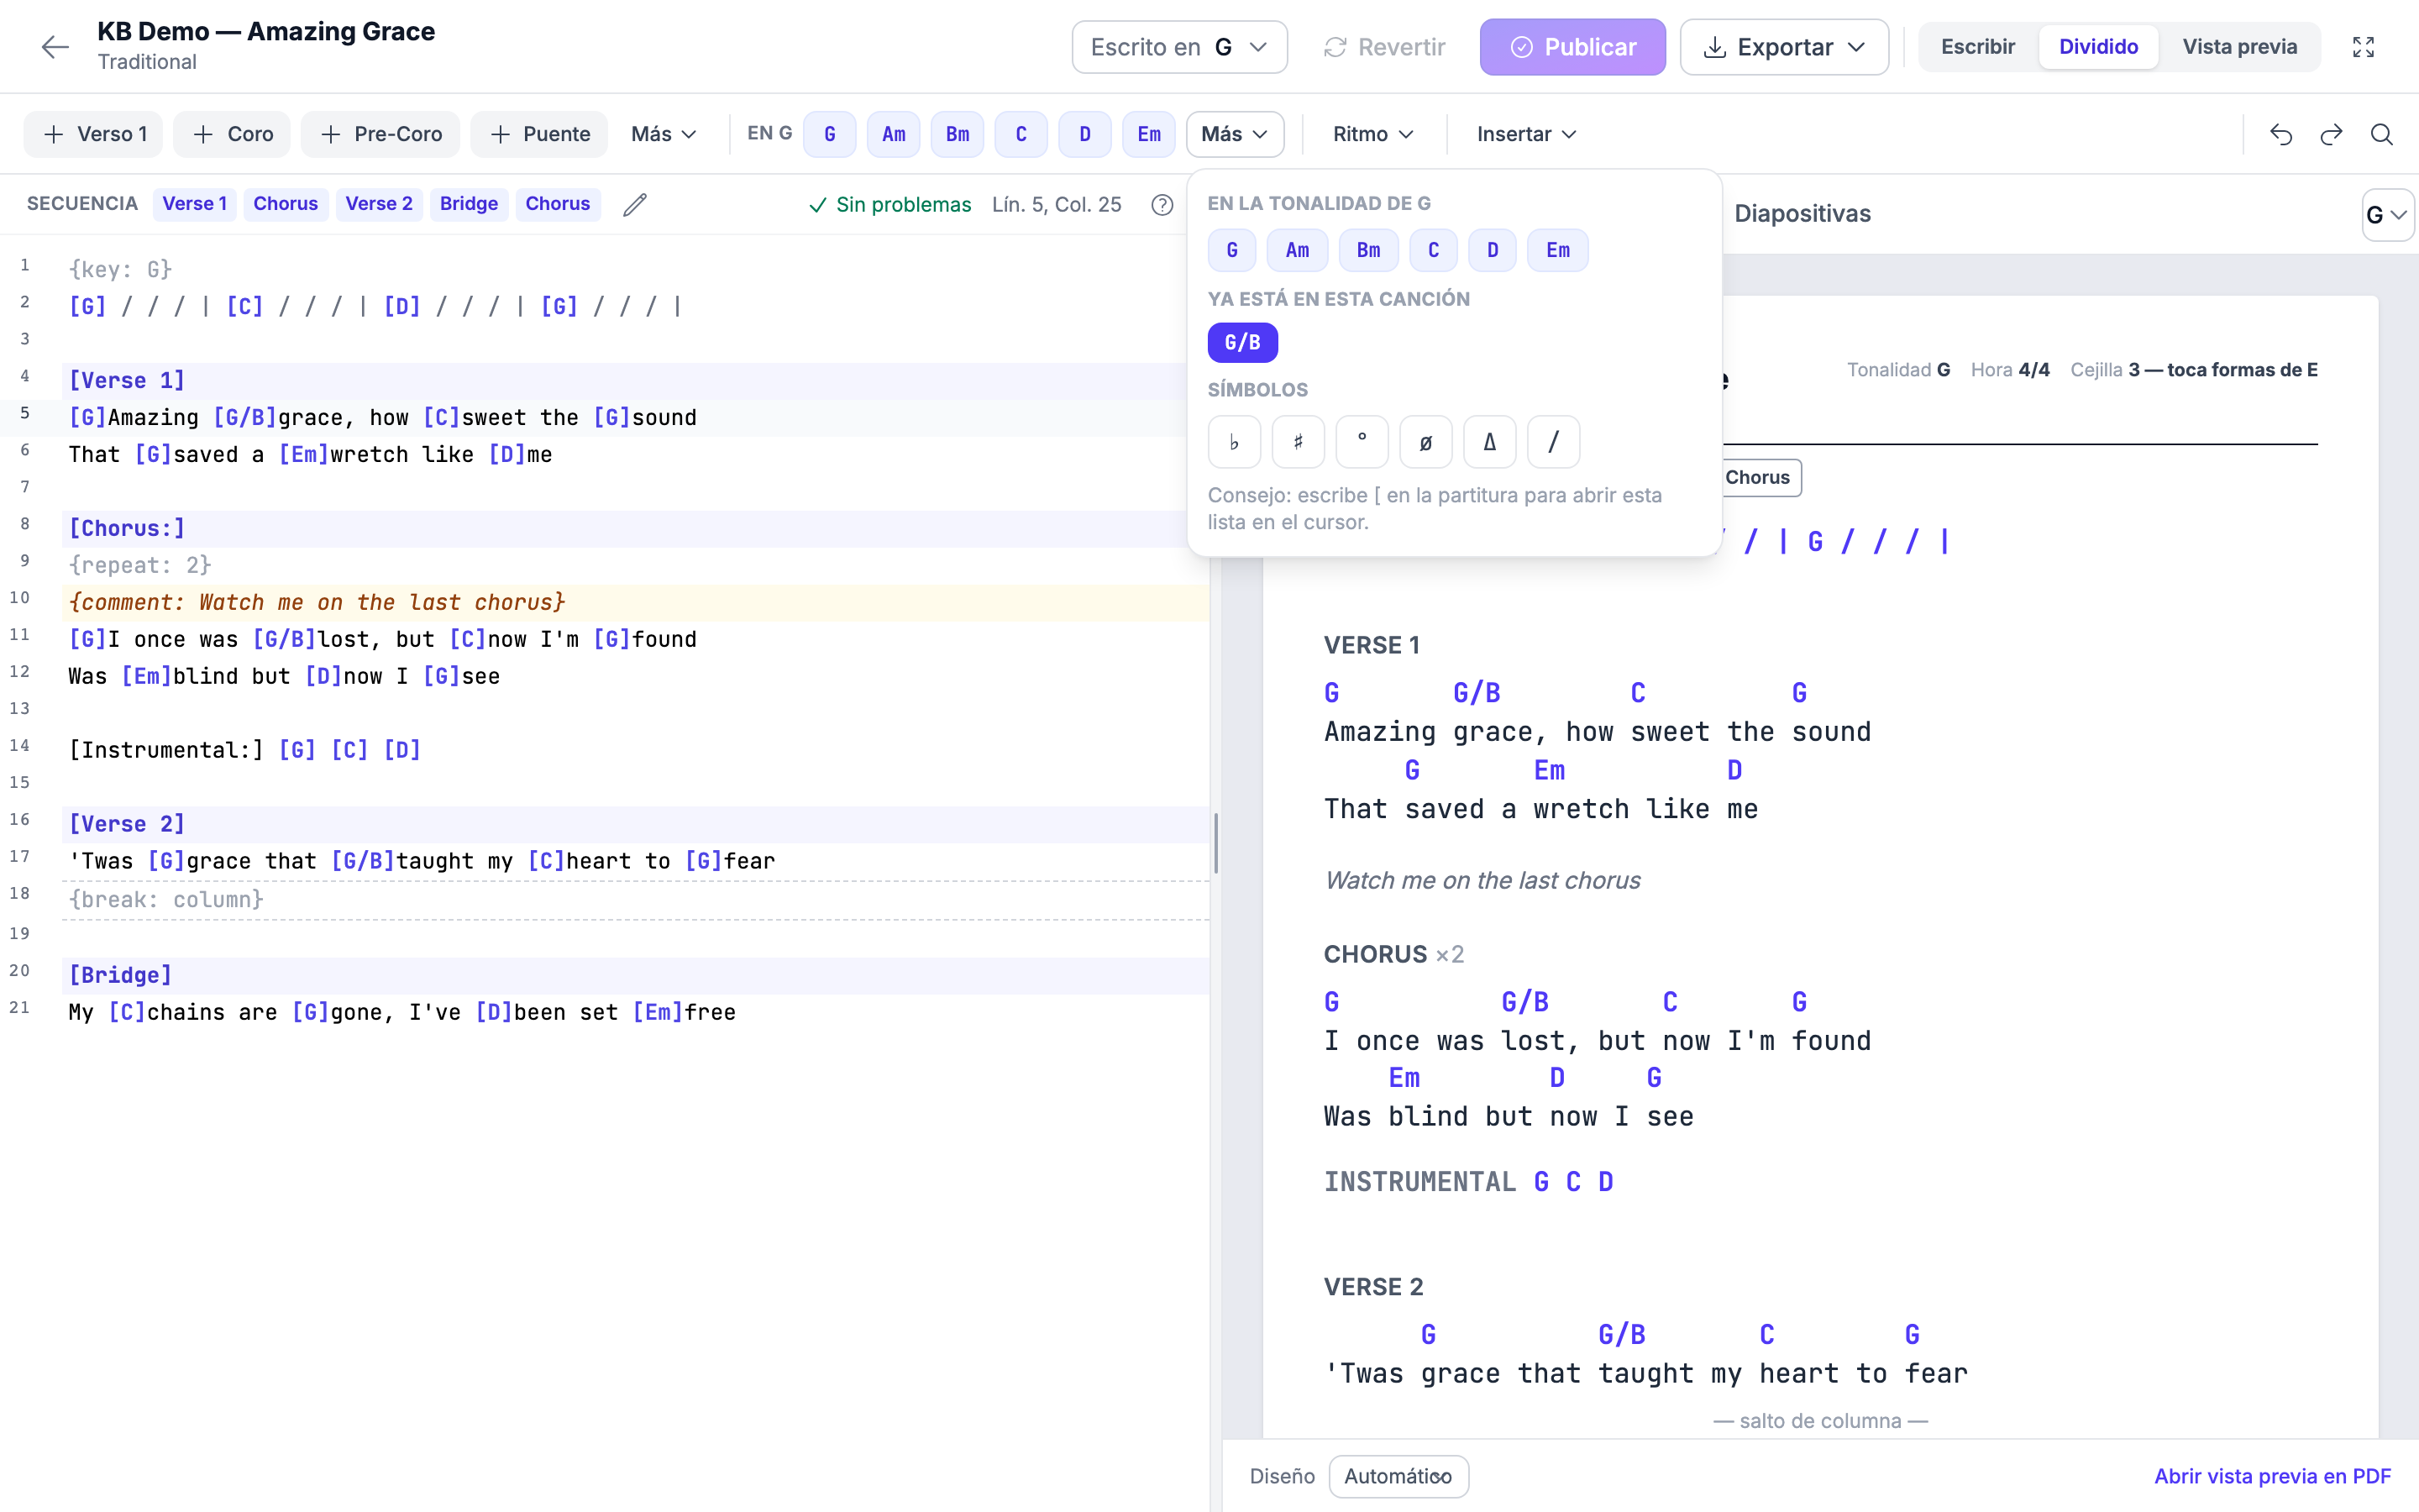Place cursor on the {repeat: 2} line
The image size is (2419, 1512).
[636, 565]
